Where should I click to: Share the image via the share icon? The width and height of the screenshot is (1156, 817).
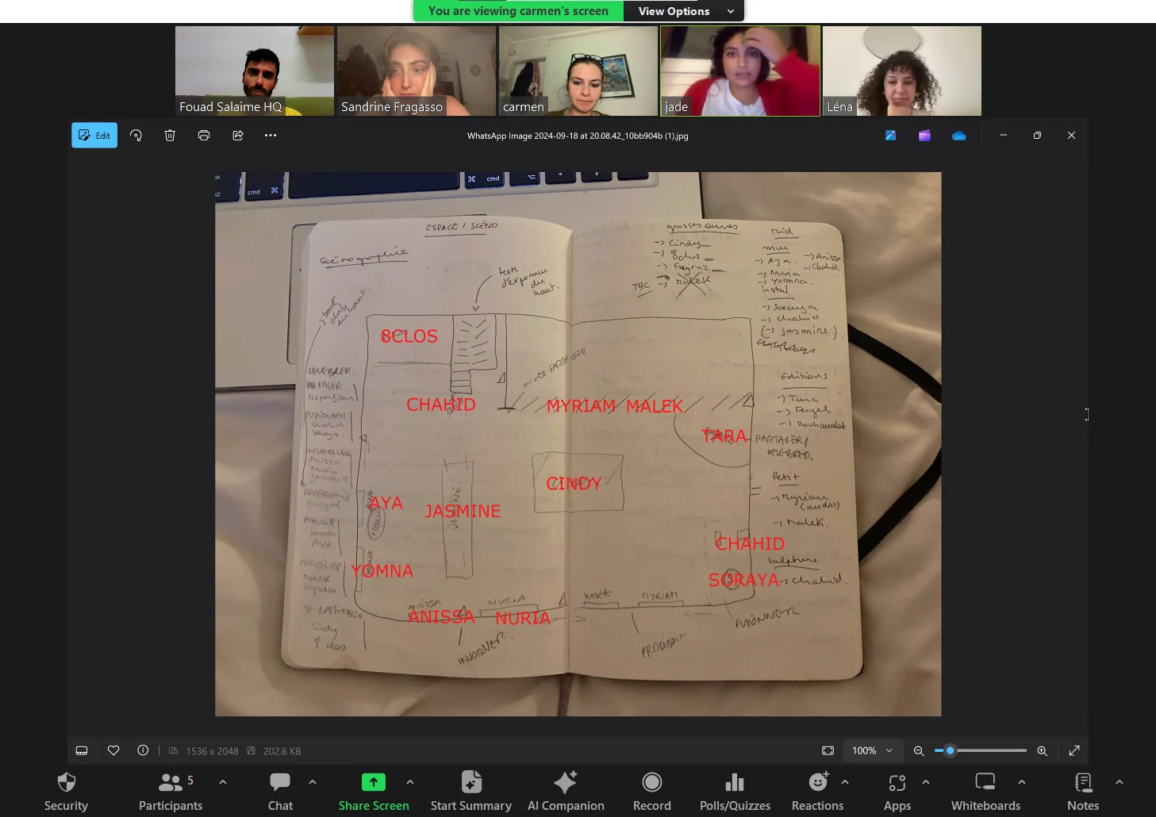(x=238, y=136)
